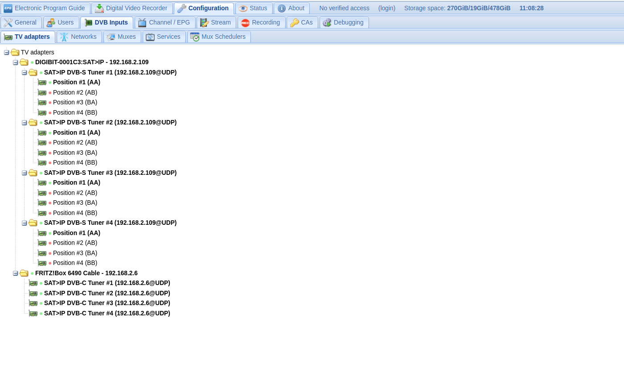The image size is (624, 368).
Task: Click adapter card icon of Tuner #2 Position #1
Action: pos(42,133)
